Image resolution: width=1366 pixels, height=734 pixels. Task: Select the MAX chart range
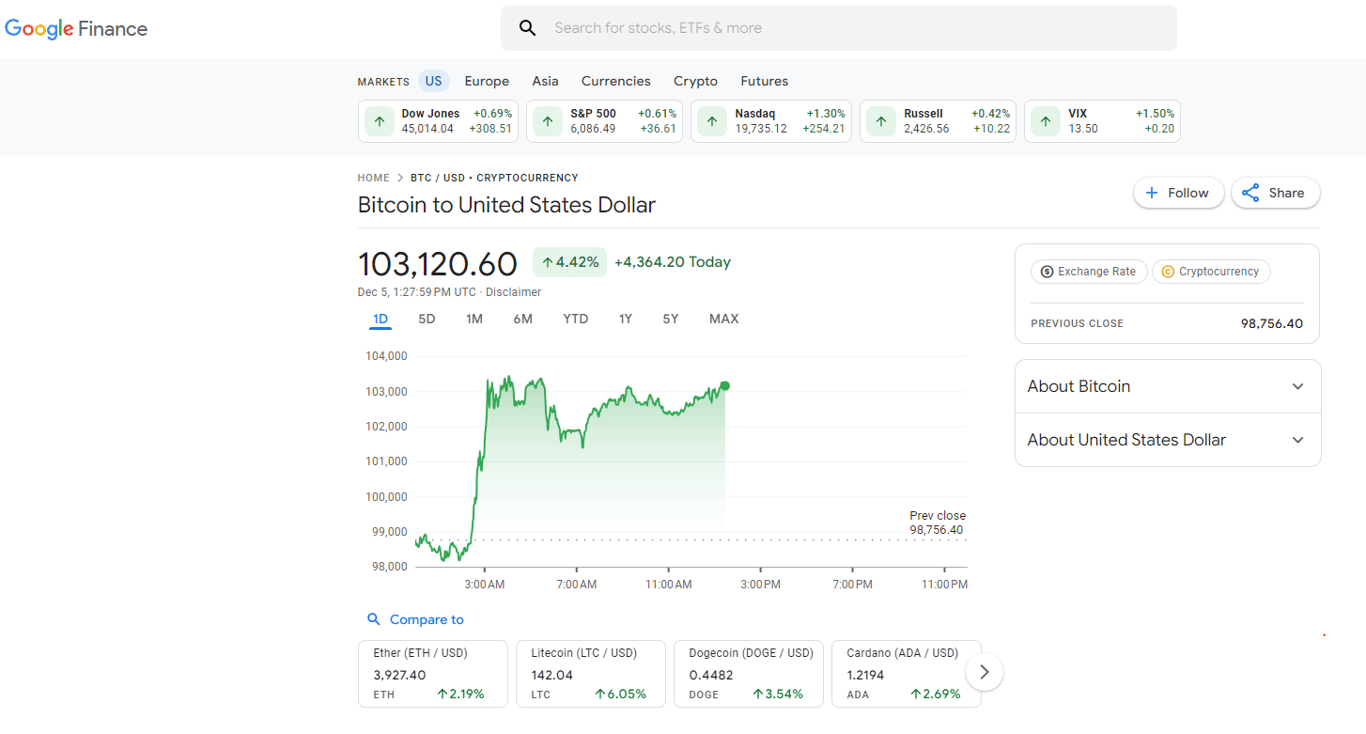[x=723, y=319]
